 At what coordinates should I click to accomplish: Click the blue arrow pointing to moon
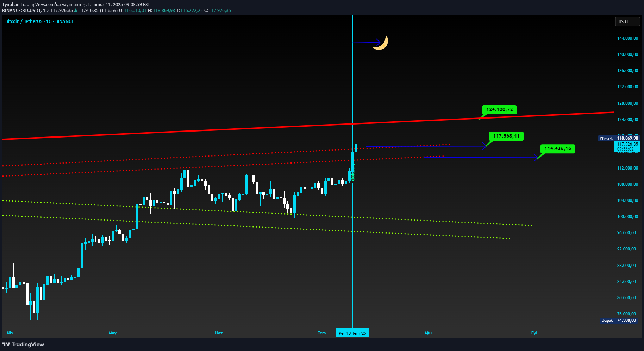coord(367,43)
